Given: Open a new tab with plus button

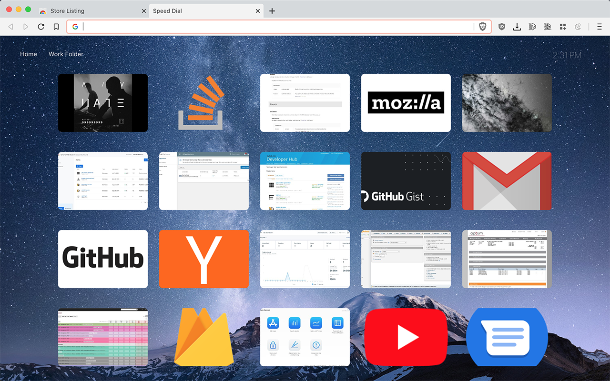Looking at the screenshot, I should (272, 11).
